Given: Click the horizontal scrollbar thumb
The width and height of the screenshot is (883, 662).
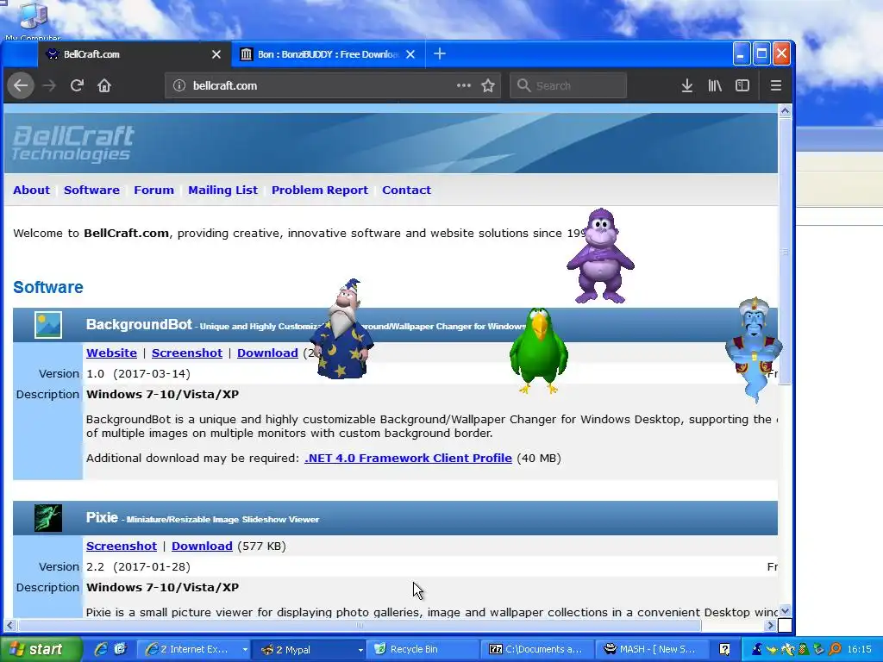Looking at the screenshot, I should pyautogui.click(x=360, y=626).
